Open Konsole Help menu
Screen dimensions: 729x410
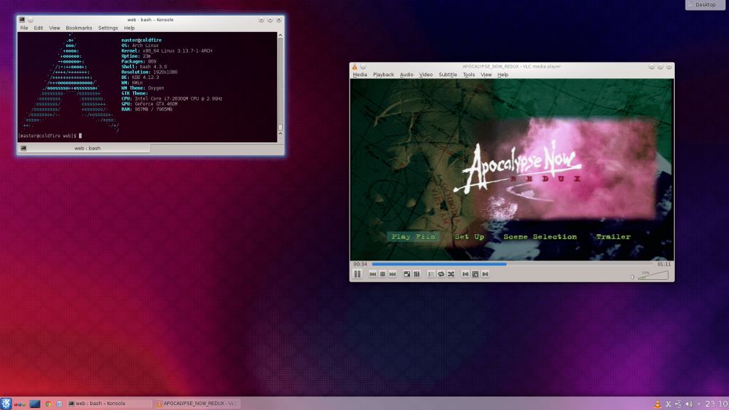pyautogui.click(x=130, y=28)
